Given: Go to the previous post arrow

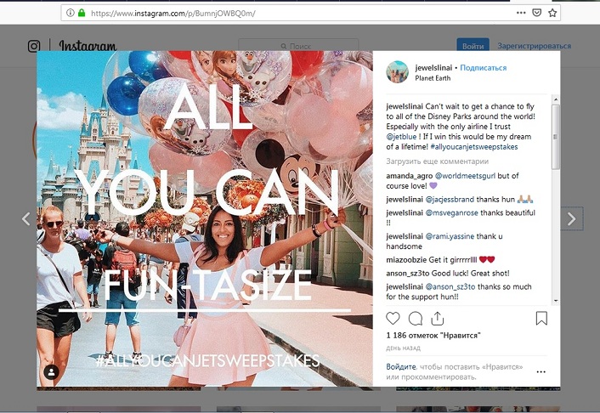Looking at the screenshot, I should 26,219.
